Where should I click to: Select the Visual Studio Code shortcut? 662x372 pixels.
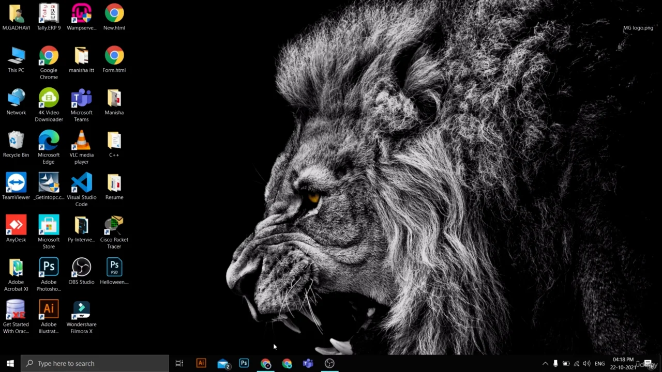(x=81, y=190)
